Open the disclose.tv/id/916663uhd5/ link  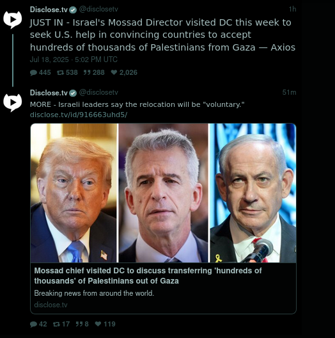coord(79,115)
